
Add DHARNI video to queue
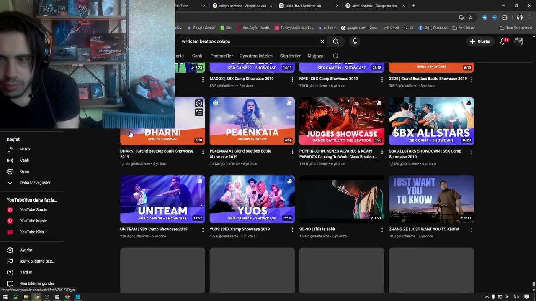[199, 112]
